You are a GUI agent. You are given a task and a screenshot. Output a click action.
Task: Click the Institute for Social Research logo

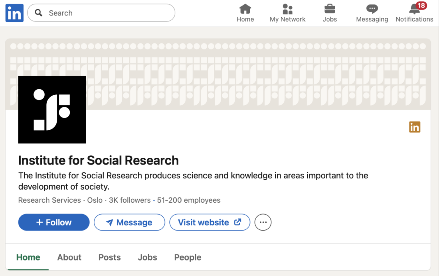[52, 110]
